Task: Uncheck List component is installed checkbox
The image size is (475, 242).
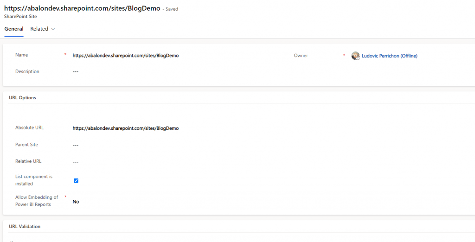Action: (76, 180)
